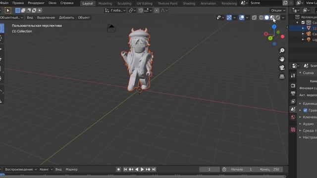
Task: Switch to rendered viewport shading
Action: click(277, 18)
